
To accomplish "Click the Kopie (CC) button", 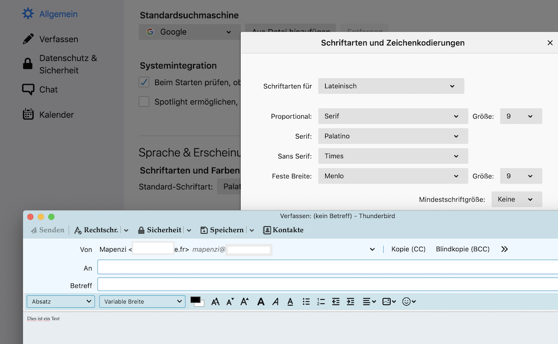I will point(409,249).
